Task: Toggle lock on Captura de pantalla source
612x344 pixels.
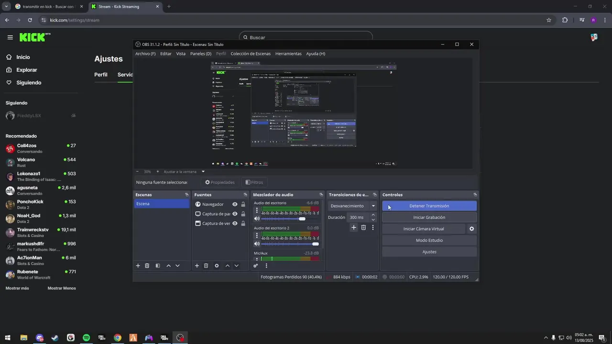Action: coord(243,214)
